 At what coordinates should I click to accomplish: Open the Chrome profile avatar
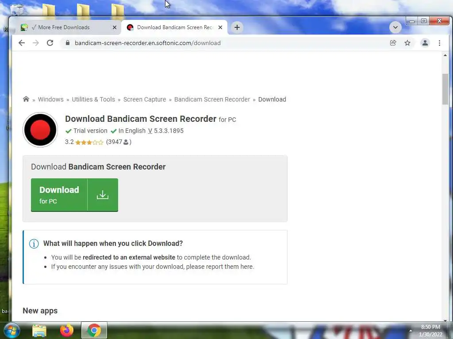click(425, 43)
